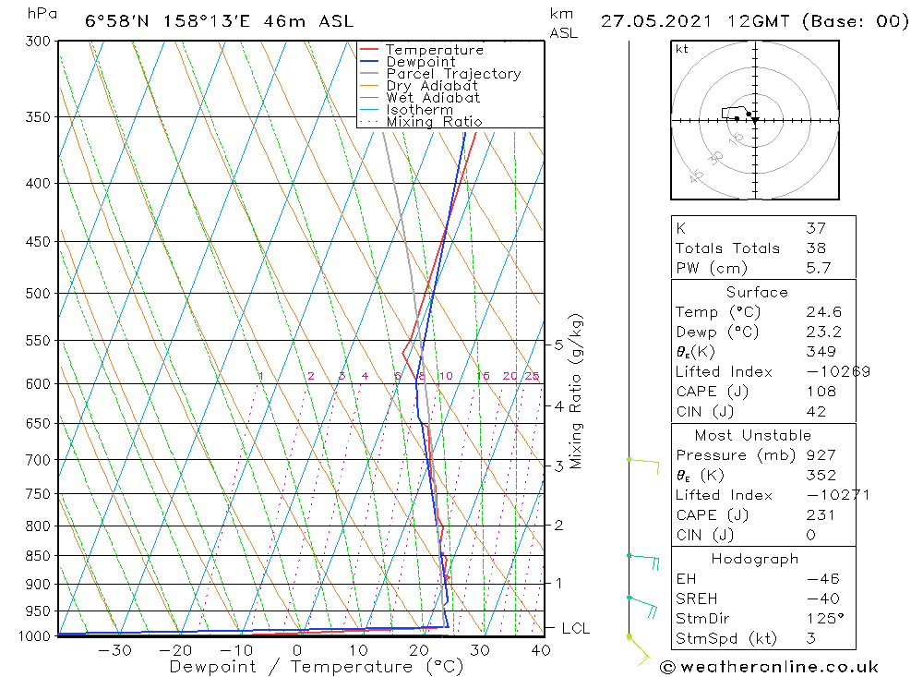Click the 'Isotherm' legend entry
The height and width of the screenshot is (677, 923).
click(x=420, y=110)
